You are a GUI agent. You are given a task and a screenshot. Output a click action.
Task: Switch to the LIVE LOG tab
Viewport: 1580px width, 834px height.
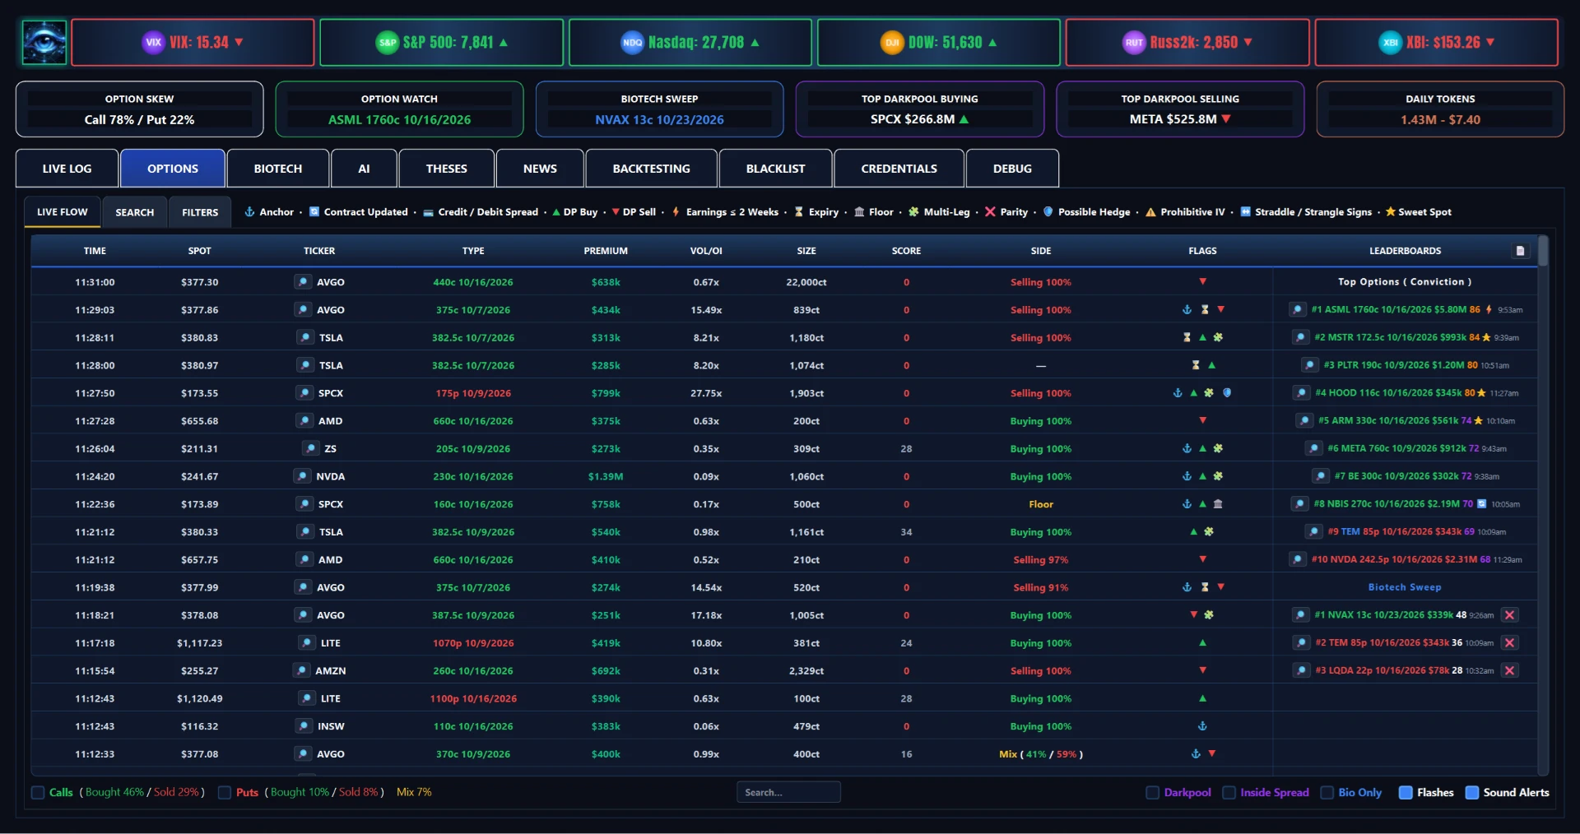pos(67,169)
